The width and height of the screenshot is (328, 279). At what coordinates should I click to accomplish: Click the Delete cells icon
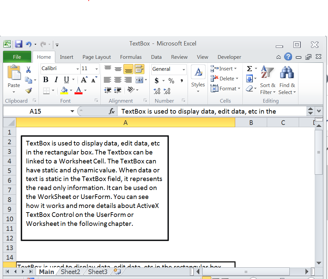tap(215, 78)
